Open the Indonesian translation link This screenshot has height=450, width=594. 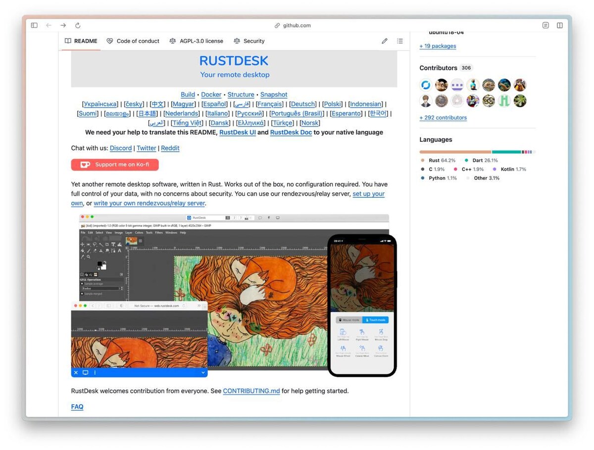(366, 104)
